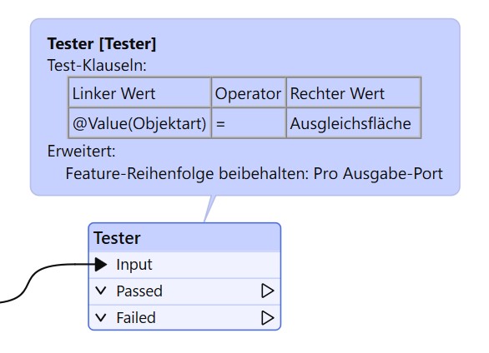Click the Passed output port triangle
The width and height of the screenshot is (489, 353).
[267, 291]
